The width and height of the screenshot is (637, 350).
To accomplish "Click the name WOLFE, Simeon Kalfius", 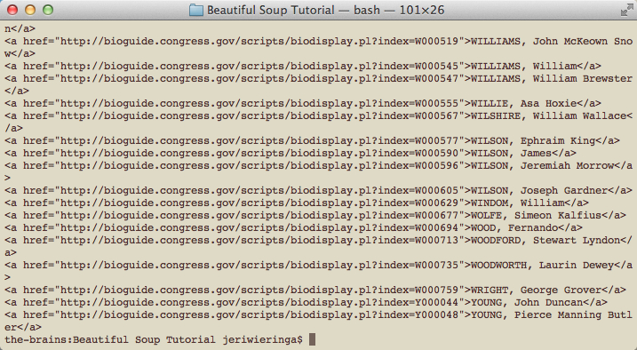I will tap(536, 215).
